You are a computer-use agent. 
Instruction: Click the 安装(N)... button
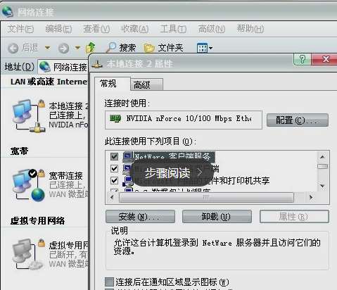(x=140, y=216)
